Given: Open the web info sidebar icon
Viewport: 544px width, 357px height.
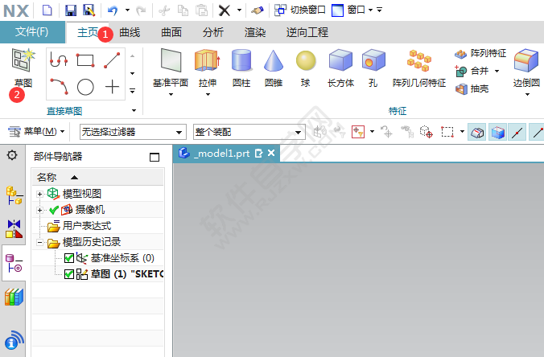Looking at the screenshot, I should click(x=14, y=339).
